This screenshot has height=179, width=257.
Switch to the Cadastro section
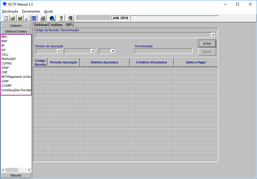tap(16, 25)
